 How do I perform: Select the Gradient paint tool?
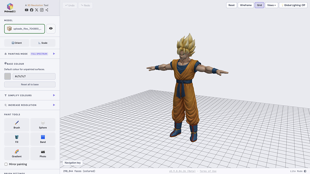point(17,154)
